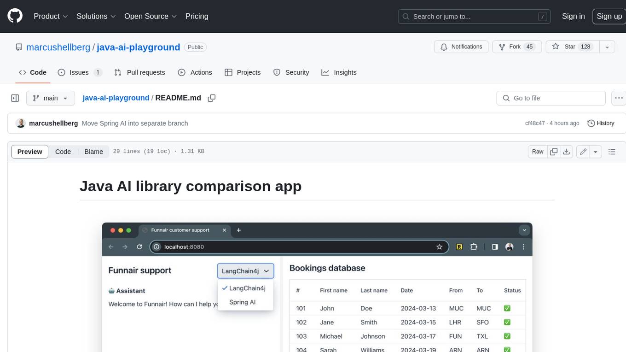Copy raw file contents icon
This screenshot has height=352, width=626.
(x=554, y=152)
